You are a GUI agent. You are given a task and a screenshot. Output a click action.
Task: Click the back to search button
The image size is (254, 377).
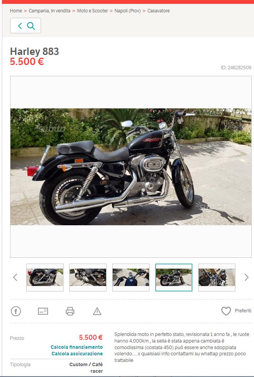click(26, 26)
